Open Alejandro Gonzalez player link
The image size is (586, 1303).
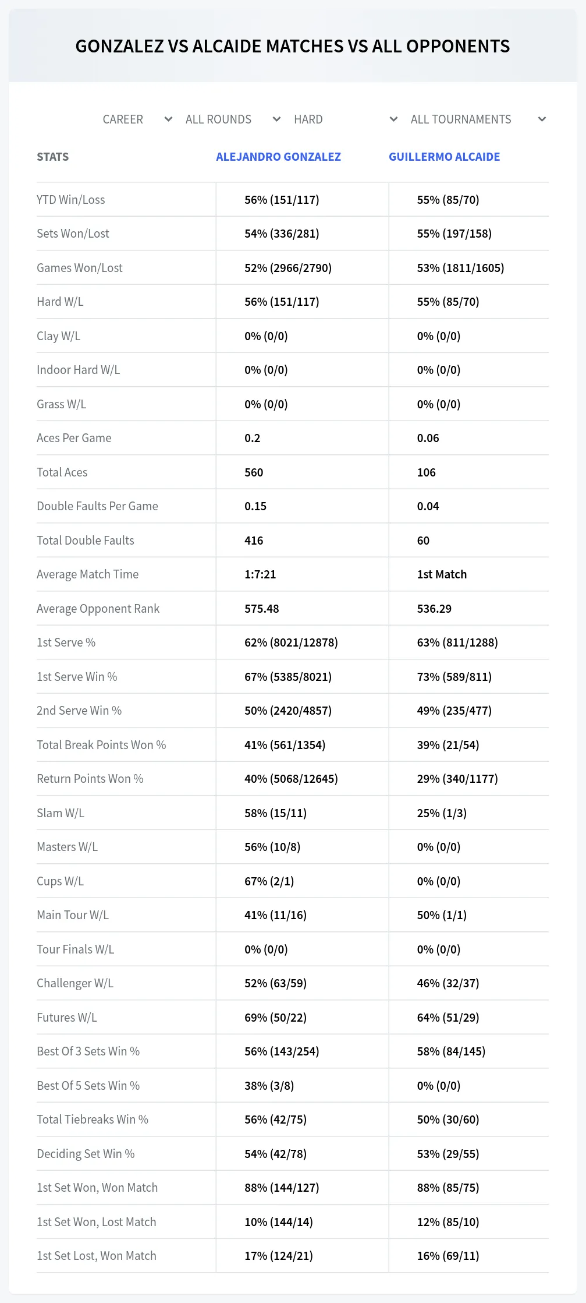click(x=278, y=157)
